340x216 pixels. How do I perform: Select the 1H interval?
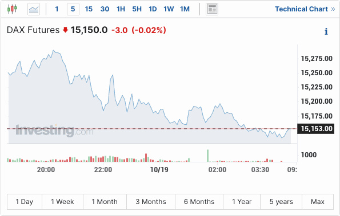click(121, 9)
